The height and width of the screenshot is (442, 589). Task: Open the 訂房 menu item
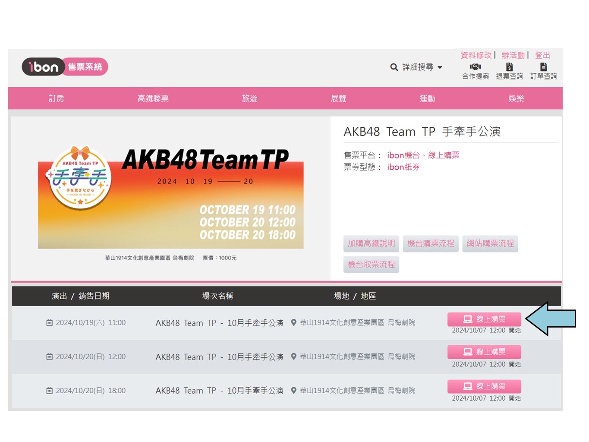(57, 99)
